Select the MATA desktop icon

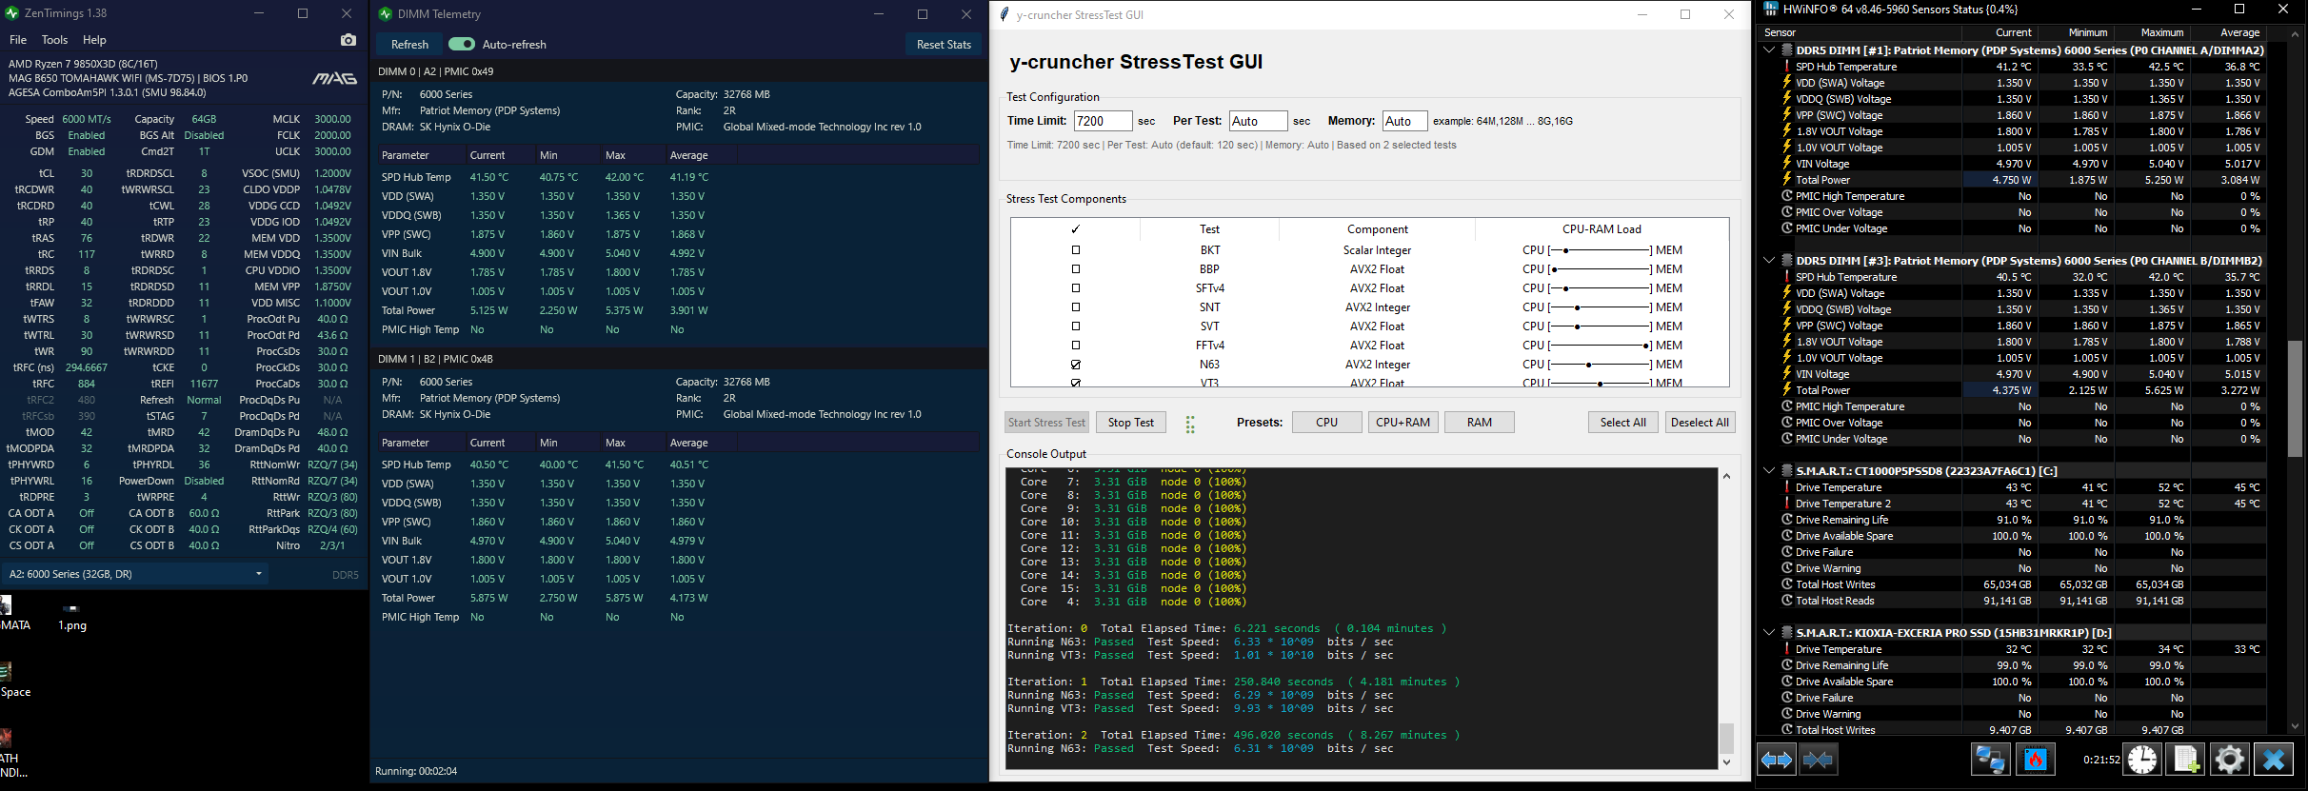[6, 605]
